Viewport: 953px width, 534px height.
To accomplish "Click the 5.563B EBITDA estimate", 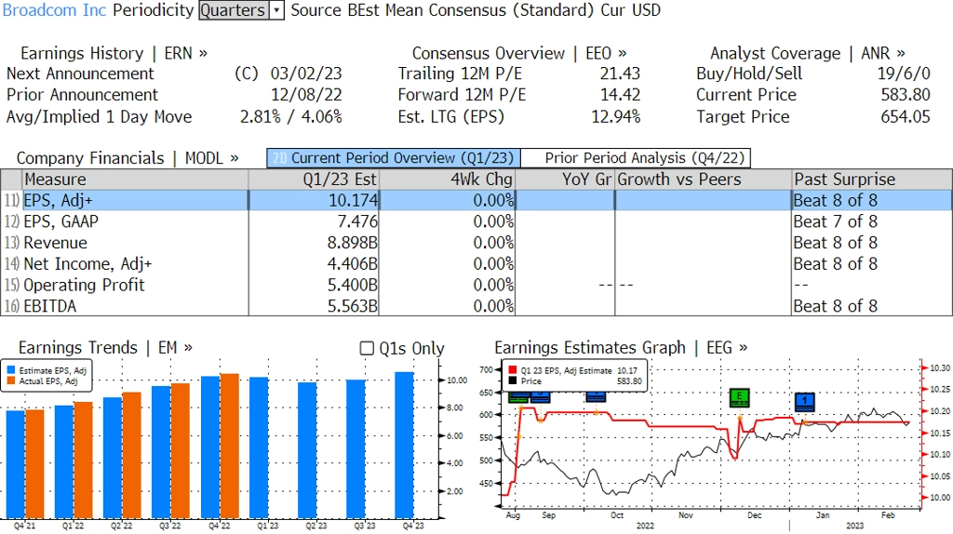I will click(353, 306).
